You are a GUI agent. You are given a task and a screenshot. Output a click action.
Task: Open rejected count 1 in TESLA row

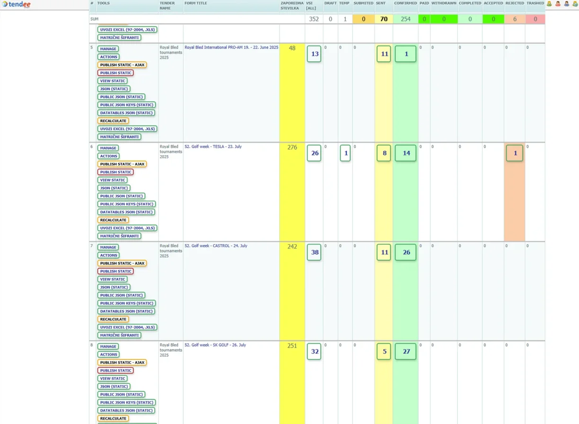[515, 153]
